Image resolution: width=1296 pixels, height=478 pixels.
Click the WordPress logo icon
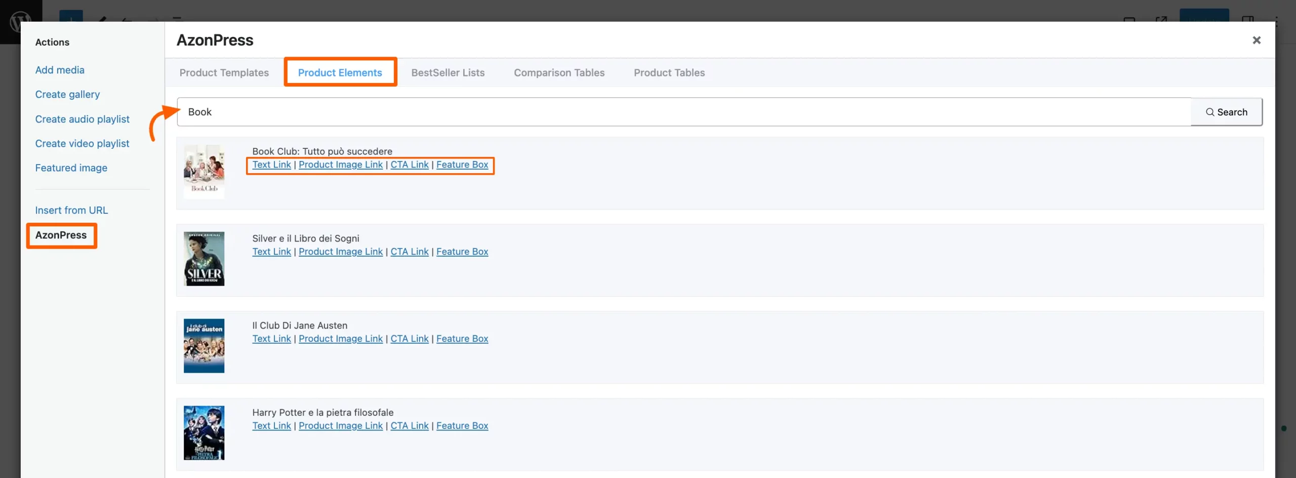[20, 22]
